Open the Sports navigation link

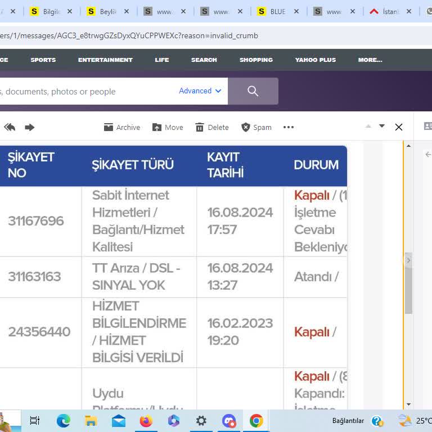click(x=43, y=60)
